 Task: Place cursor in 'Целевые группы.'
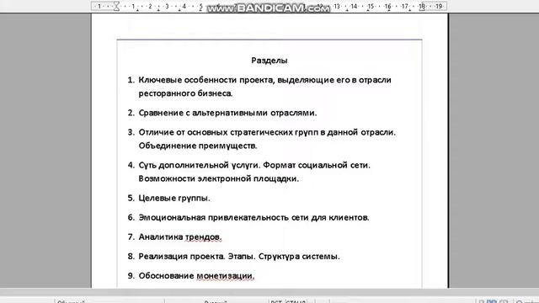click(x=174, y=199)
